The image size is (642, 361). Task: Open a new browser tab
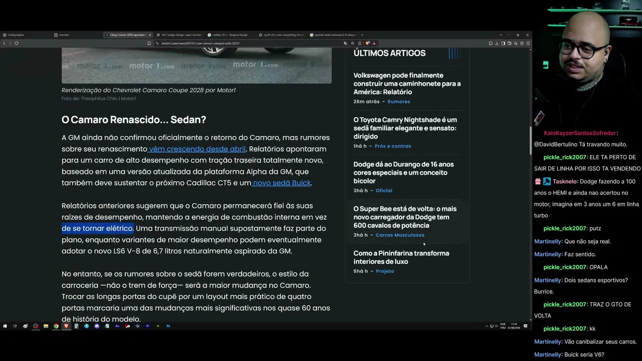click(x=362, y=35)
